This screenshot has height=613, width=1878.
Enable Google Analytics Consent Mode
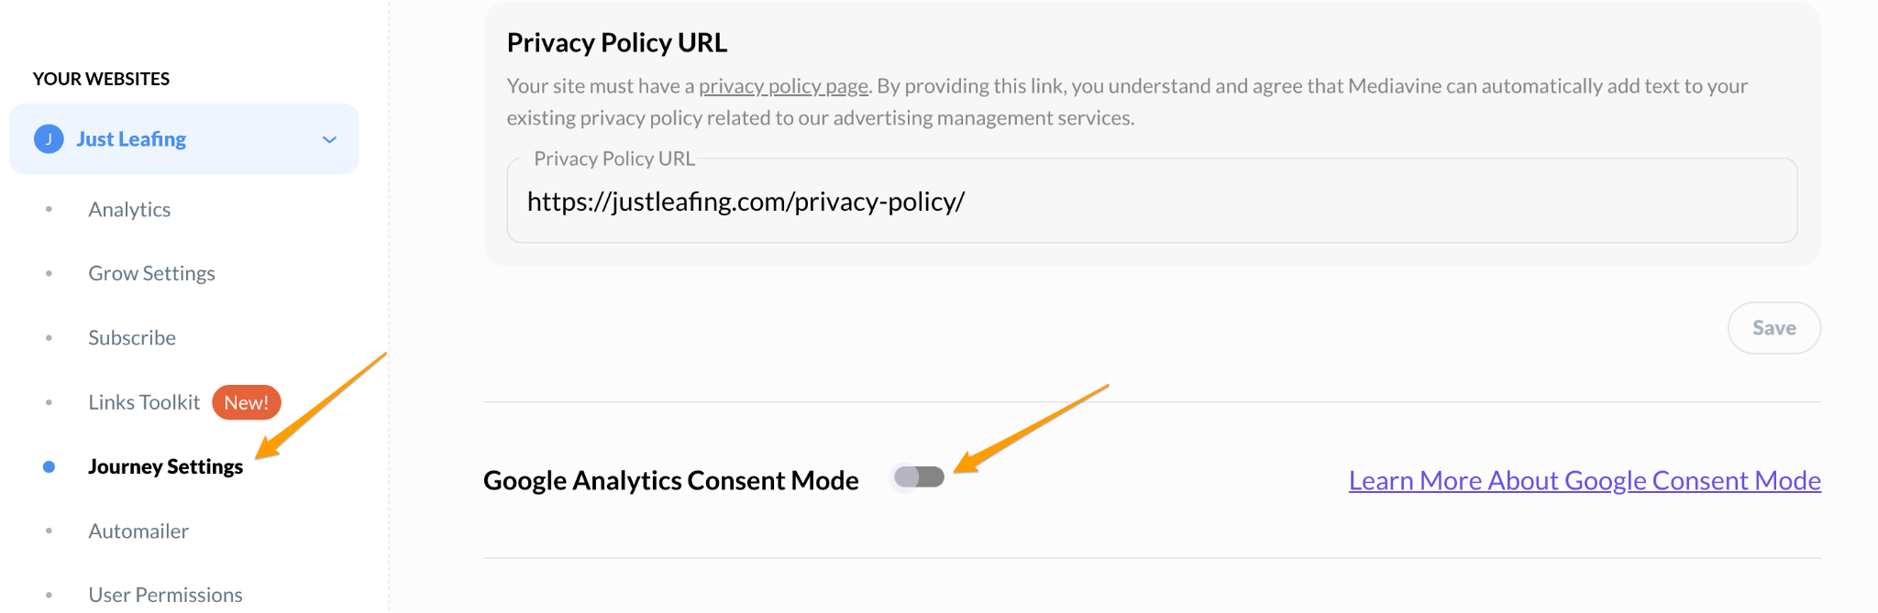click(x=920, y=476)
